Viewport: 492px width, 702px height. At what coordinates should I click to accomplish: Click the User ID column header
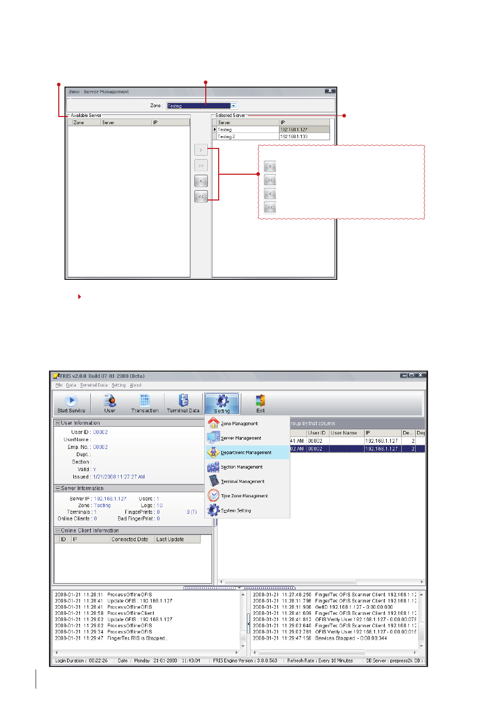[x=318, y=433]
